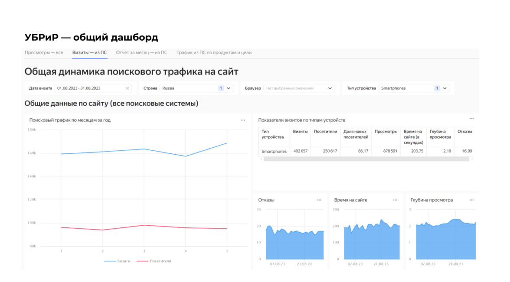Click the Отказы column header in the table
This screenshot has height=282, width=510.
(x=464, y=132)
